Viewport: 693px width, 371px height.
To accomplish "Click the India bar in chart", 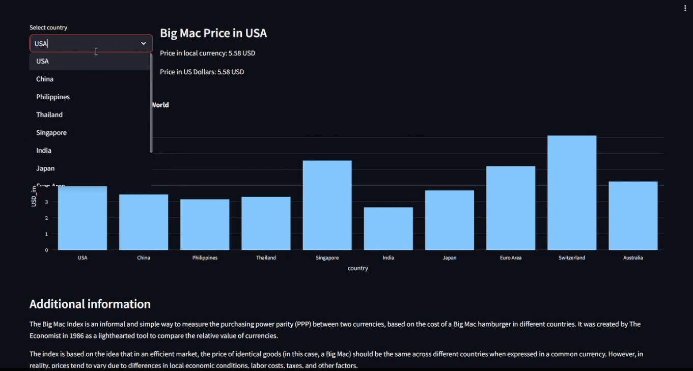I will [388, 229].
